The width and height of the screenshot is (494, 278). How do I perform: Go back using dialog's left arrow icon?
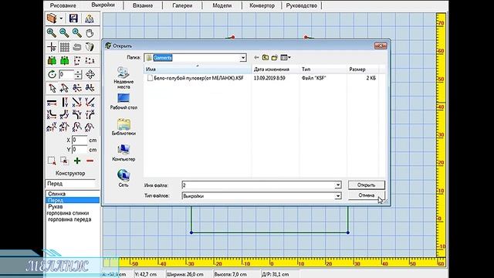256,57
